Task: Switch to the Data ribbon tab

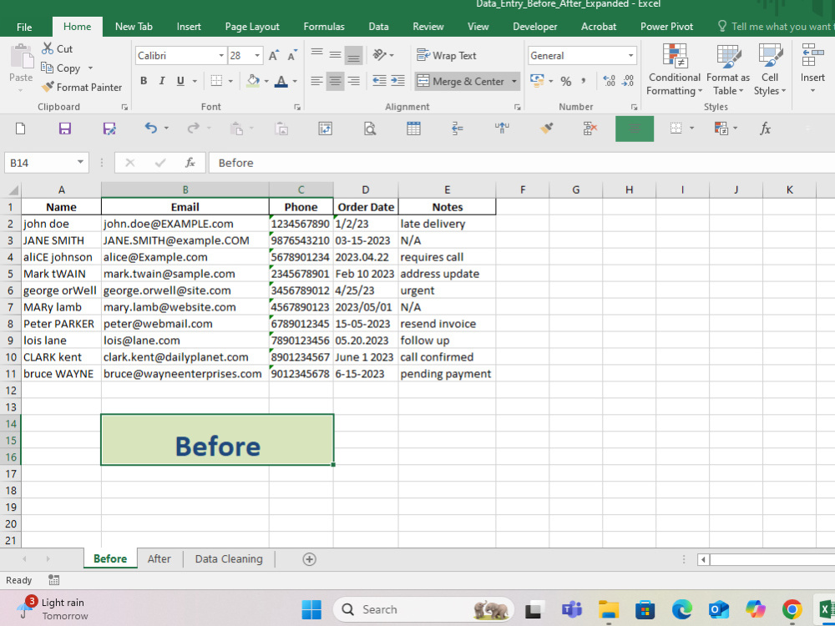Action: point(378,27)
